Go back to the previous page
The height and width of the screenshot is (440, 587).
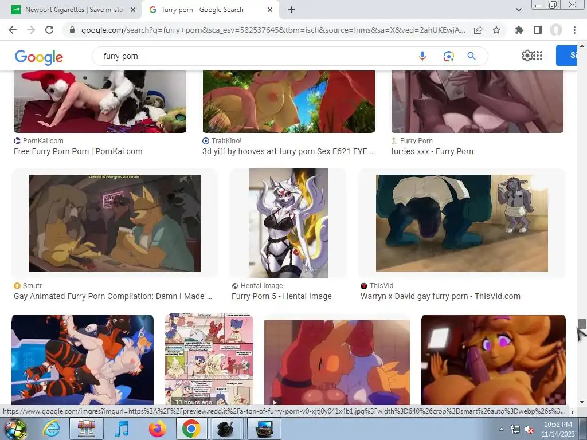coord(13,30)
